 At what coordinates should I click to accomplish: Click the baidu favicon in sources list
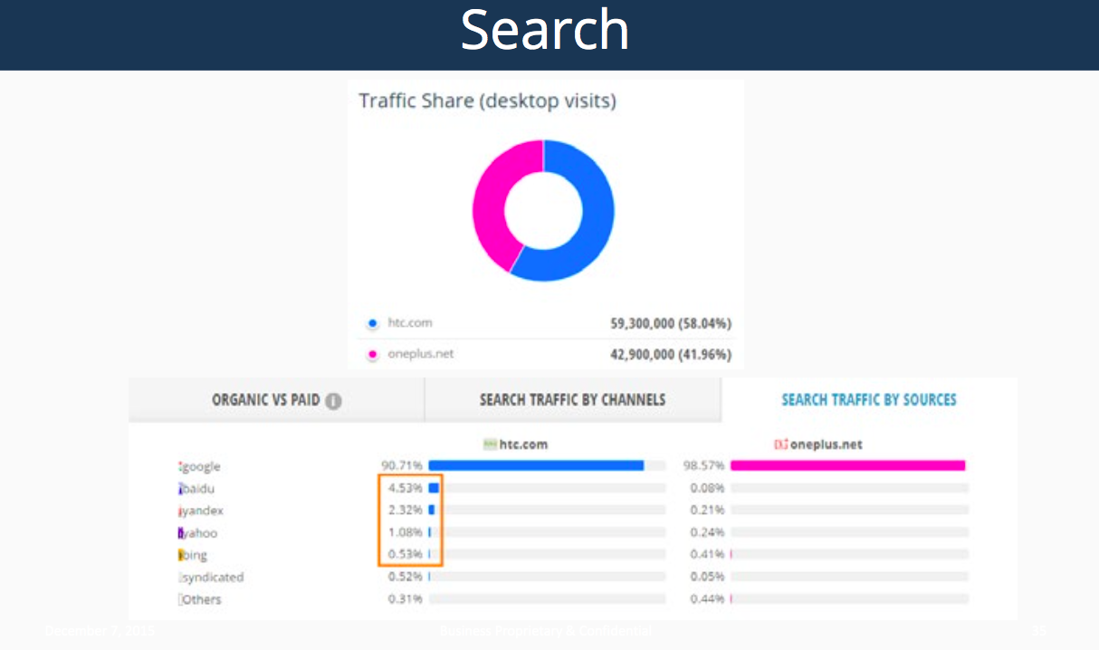click(181, 489)
